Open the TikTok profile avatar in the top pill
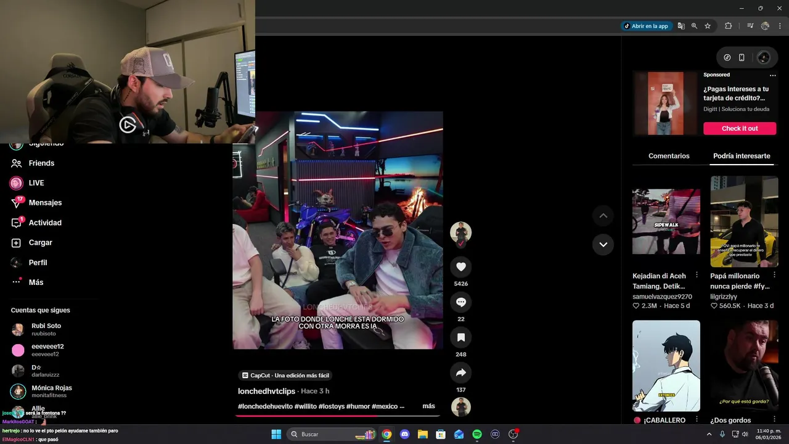The image size is (789, 444). (x=763, y=57)
